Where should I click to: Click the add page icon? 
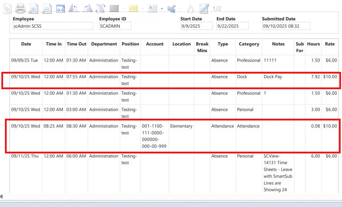(7, 8)
